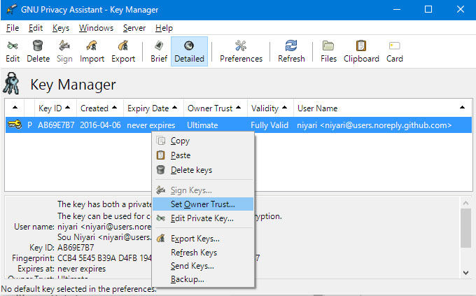Open the Help menu
Image resolution: width=476 pixels, height=296 pixels.
tap(164, 28)
